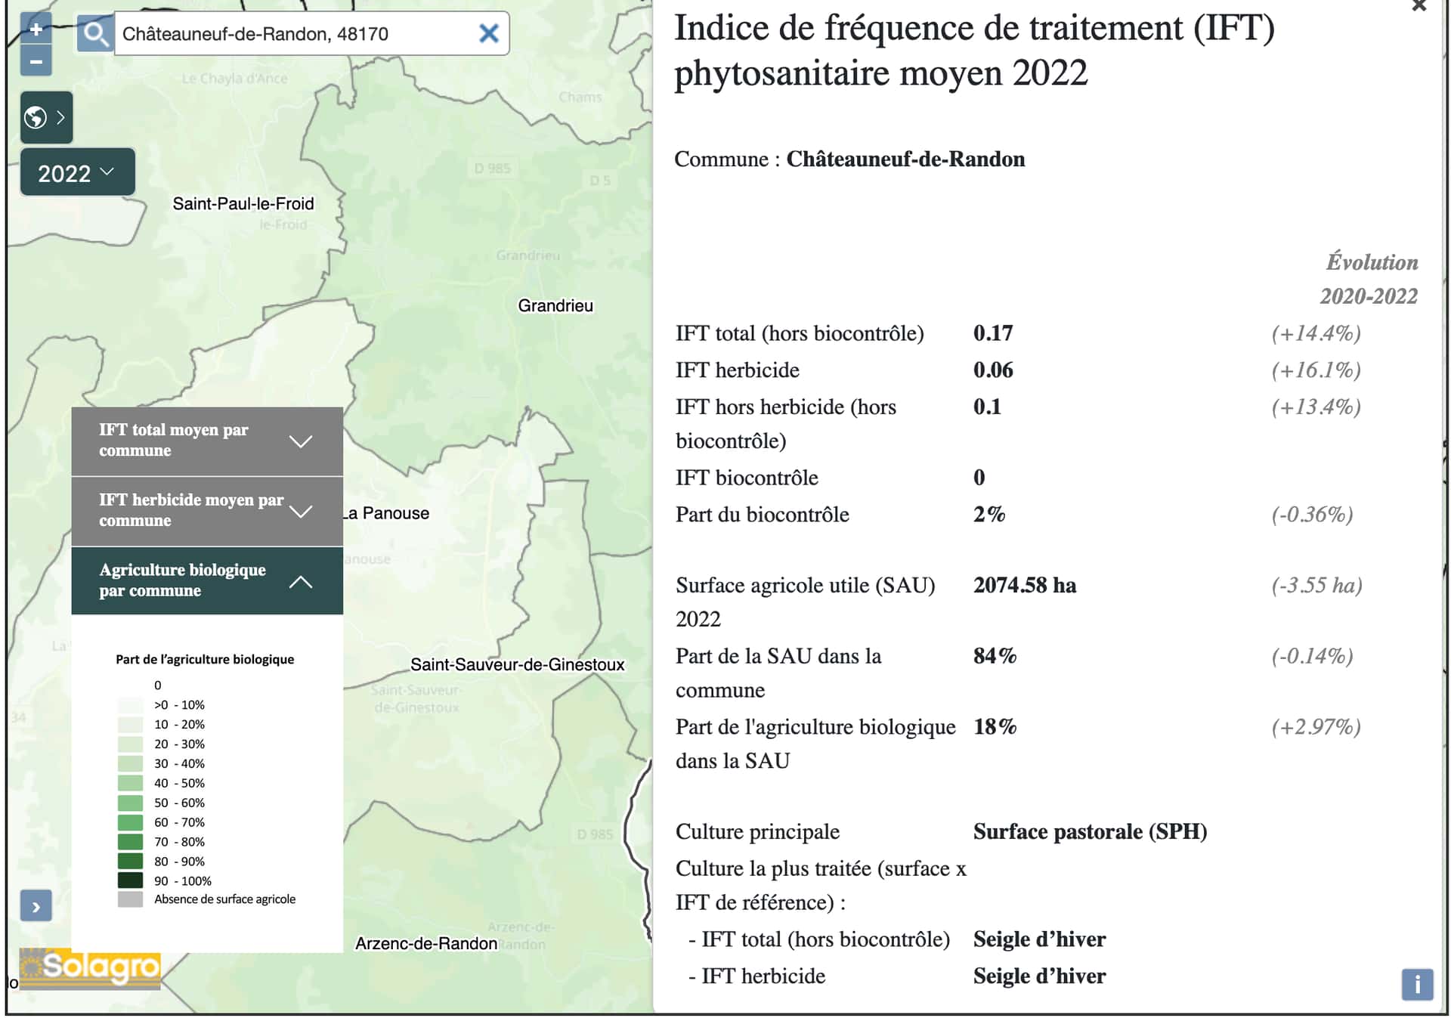
Task: Click the blue info icon
Action: pyautogui.click(x=1417, y=984)
